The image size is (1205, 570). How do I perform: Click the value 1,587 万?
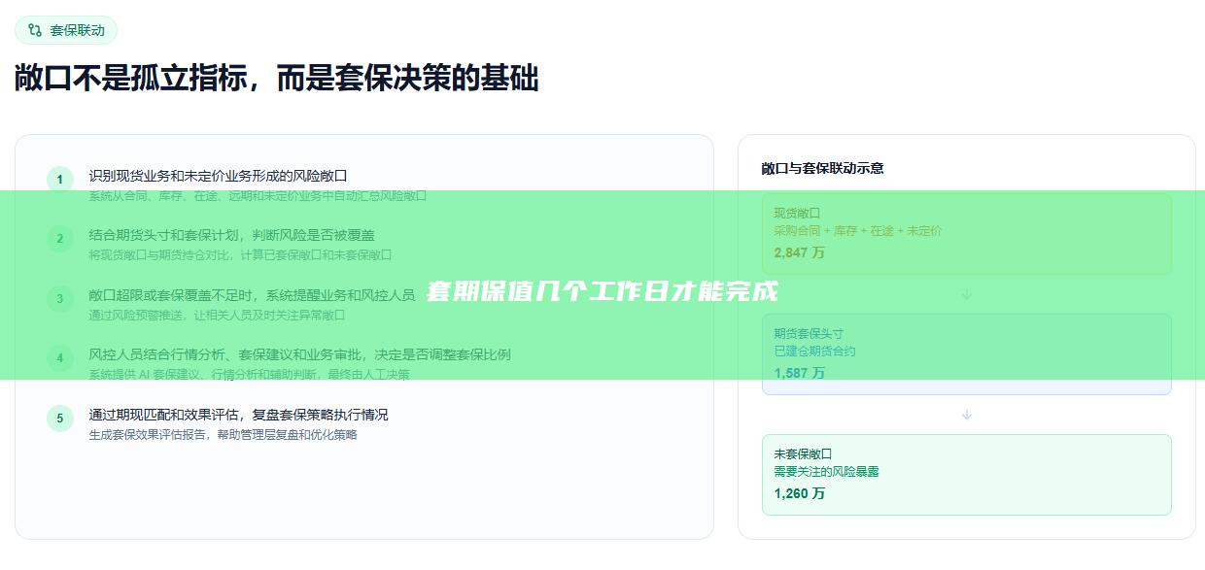(800, 373)
